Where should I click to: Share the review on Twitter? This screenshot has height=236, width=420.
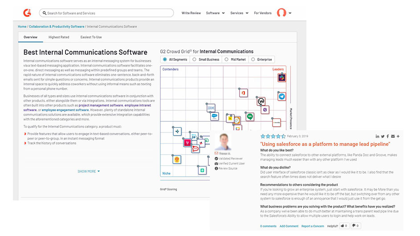383,136
